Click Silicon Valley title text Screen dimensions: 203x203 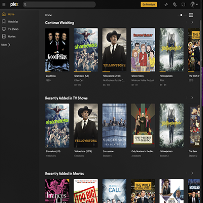click(138, 76)
